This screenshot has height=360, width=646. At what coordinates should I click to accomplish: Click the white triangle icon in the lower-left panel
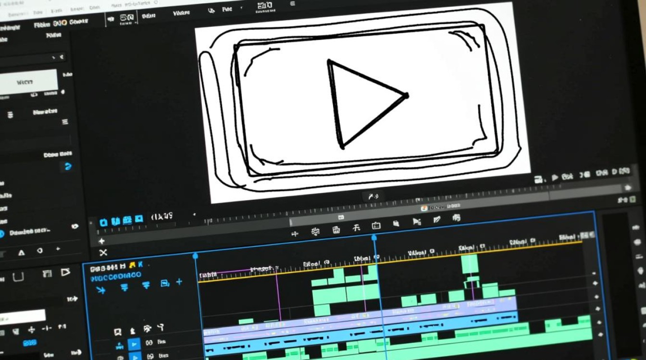point(21,252)
